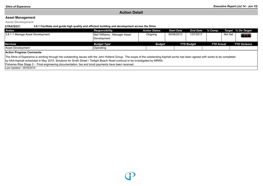Click the 'Responsibility' column header
The image size is (263, 186).
coord(103,31)
